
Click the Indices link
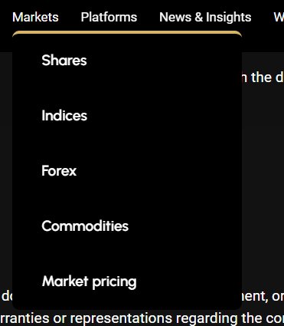pyautogui.click(x=64, y=115)
